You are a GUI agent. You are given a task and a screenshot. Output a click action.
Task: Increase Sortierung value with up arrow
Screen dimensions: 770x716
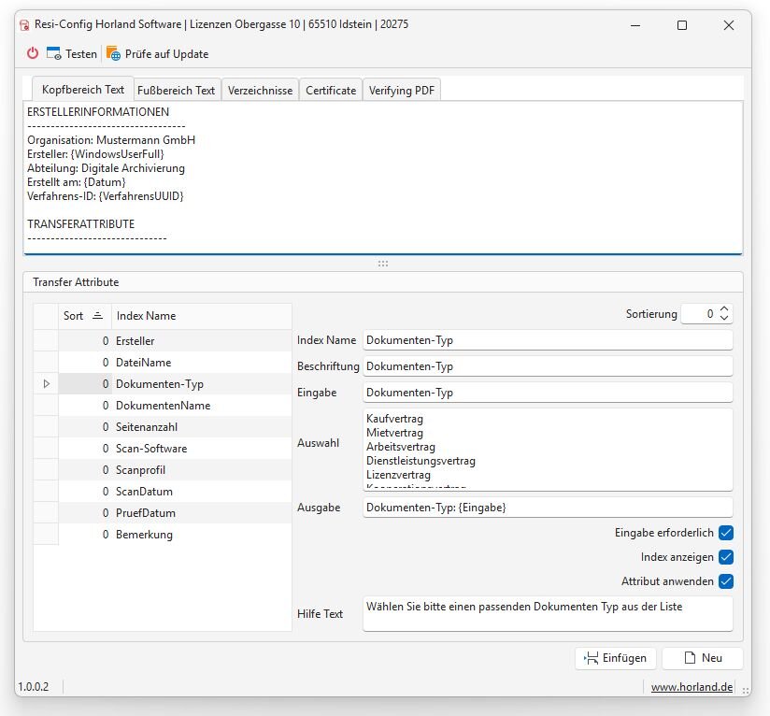click(724, 309)
